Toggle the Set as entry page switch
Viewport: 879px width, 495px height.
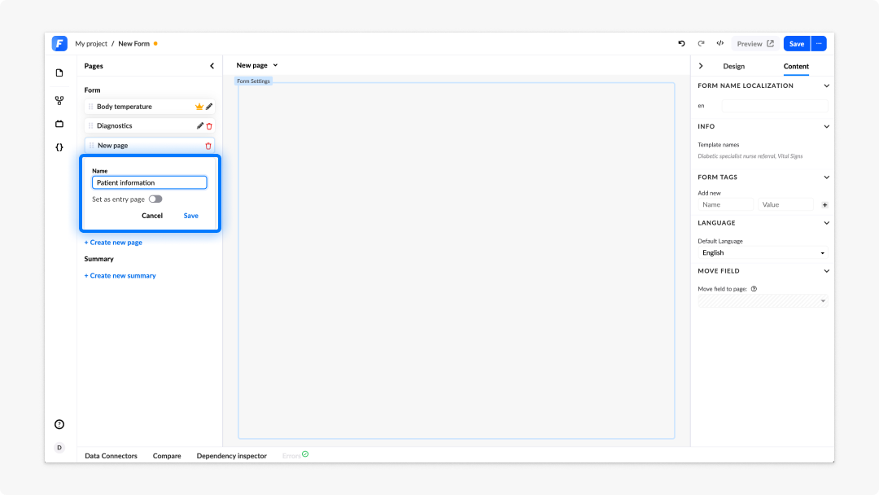[155, 199]
